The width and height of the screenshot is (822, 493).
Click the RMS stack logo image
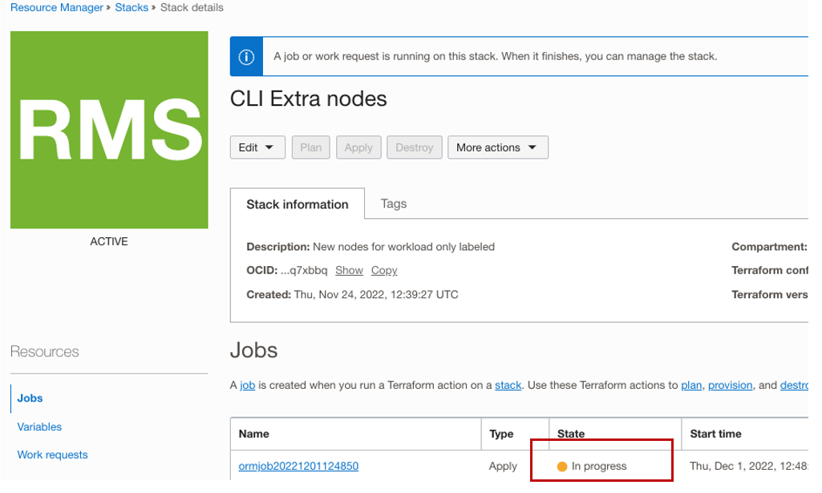[109, 130]
